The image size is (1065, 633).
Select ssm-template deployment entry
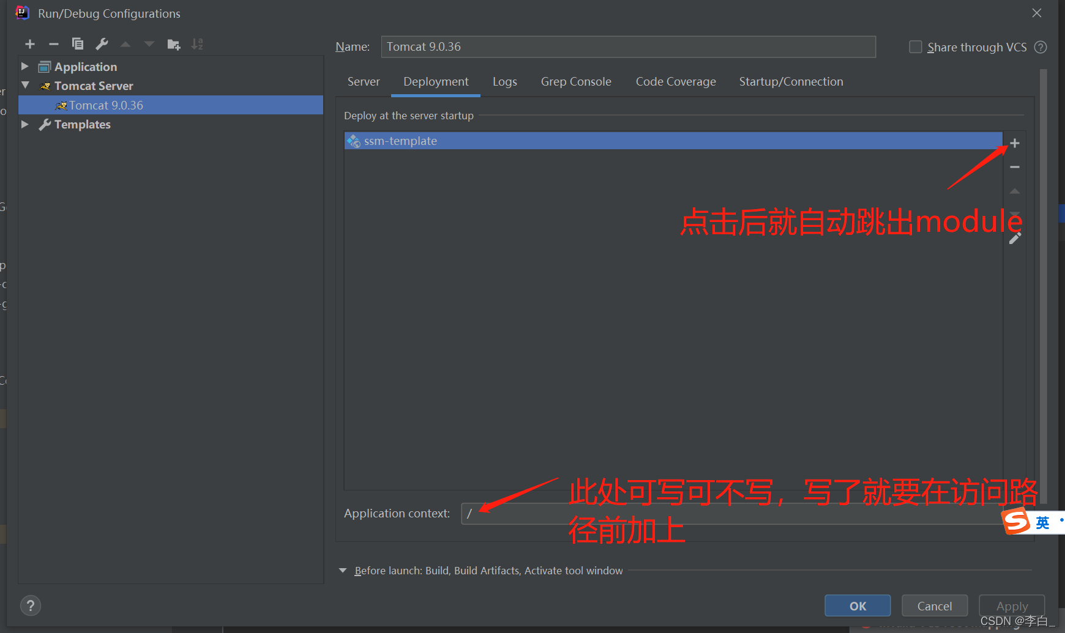coord(673,141)
